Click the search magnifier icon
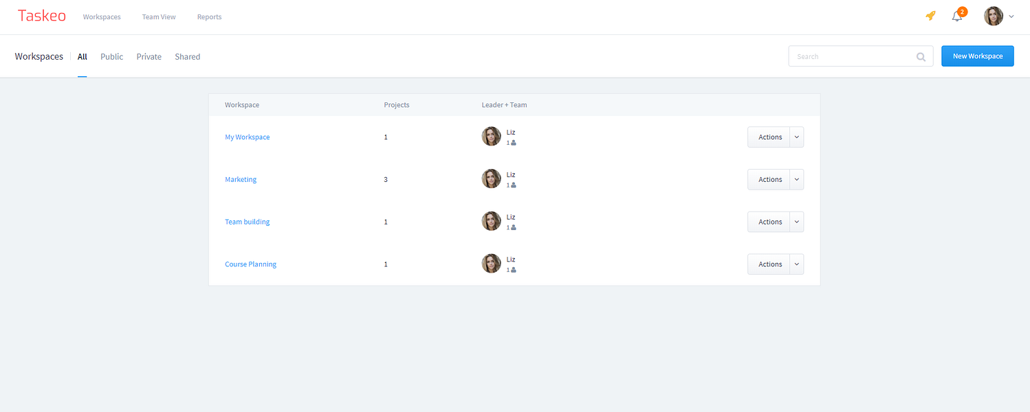The height and width of the screenshot is (412, 1030). click(921, 57)
